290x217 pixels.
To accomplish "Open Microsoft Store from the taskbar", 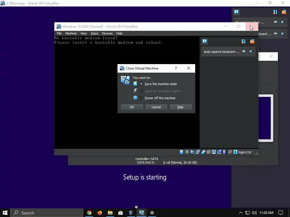I will tap(121, 213).
